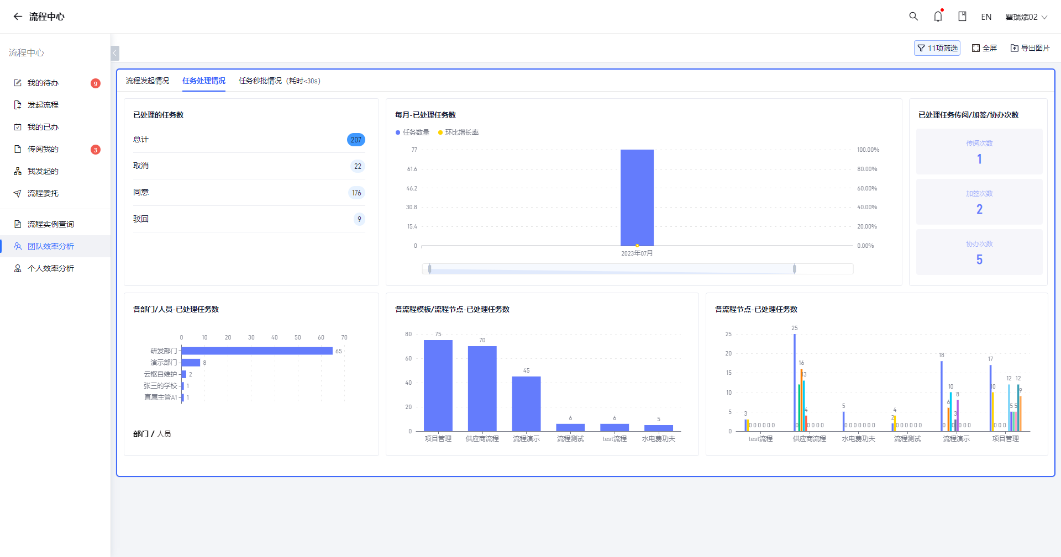Click the 2023年07月 monthly bar
Image resolution: width=1061 pixels, height=557 pixels.
637,198
